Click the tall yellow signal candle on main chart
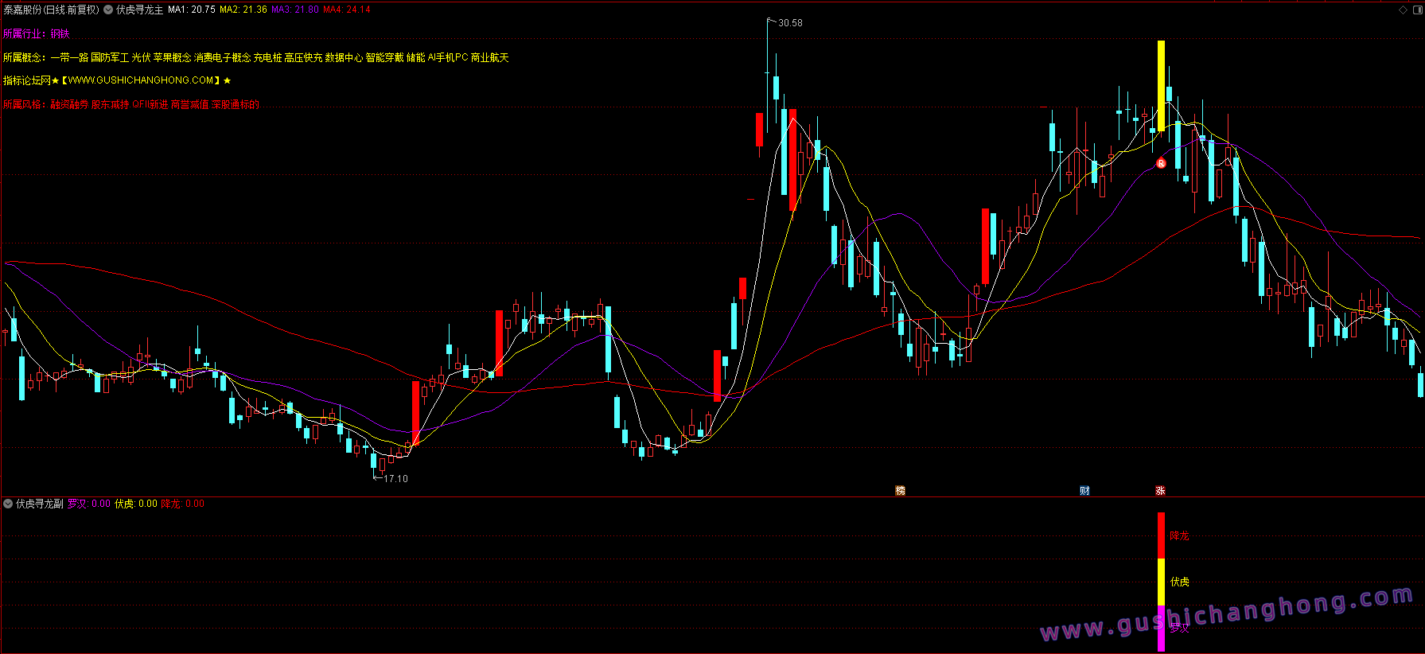The height and width of the screenshot is (654, 1425). point(1161,86)
